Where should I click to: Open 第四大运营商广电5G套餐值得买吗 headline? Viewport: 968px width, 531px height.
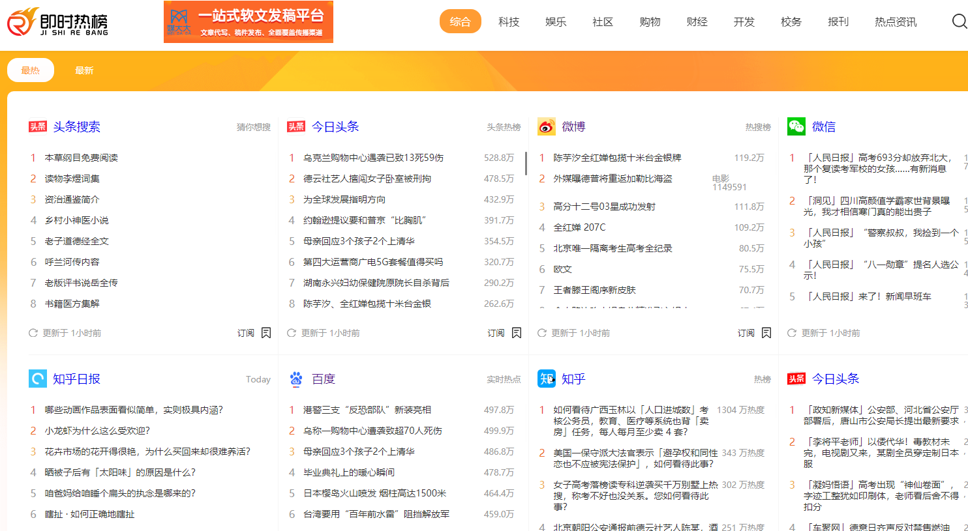pos(373,262)
